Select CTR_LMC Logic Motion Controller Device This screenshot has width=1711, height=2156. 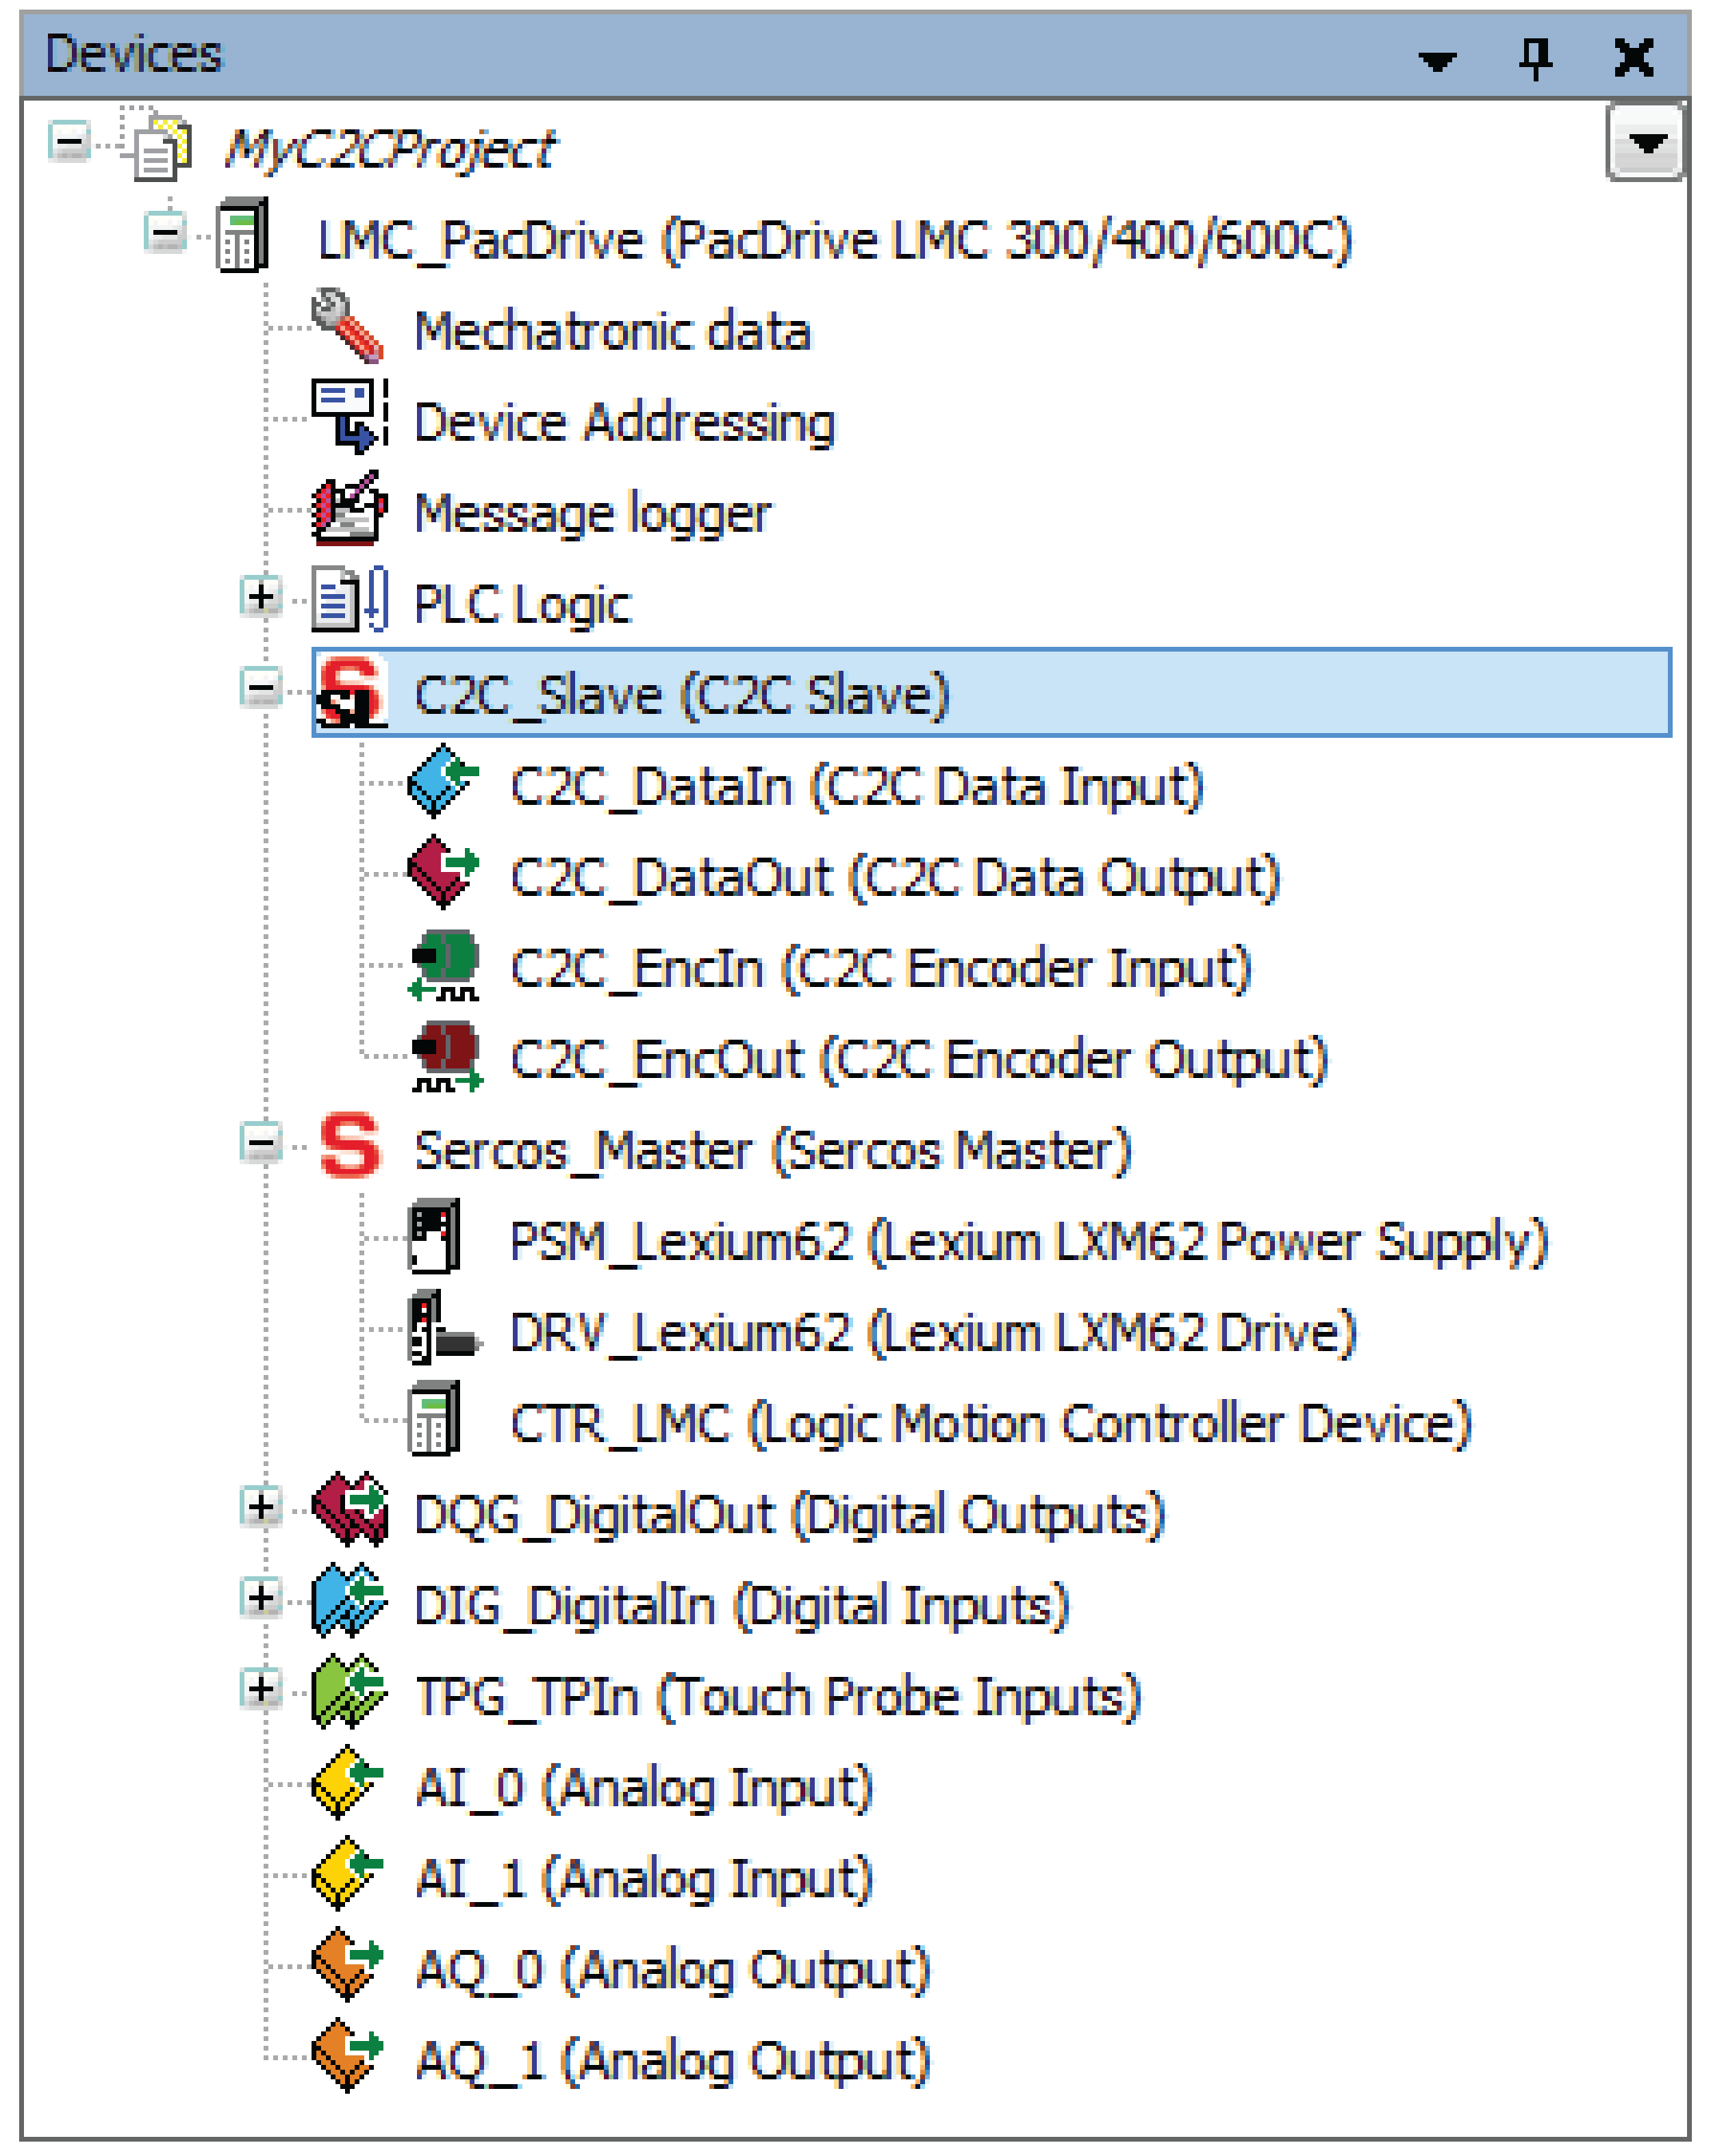coord(989,1424)
